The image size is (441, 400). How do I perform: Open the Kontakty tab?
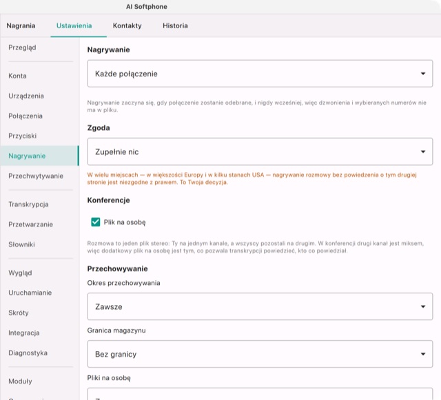click(127, 25)
